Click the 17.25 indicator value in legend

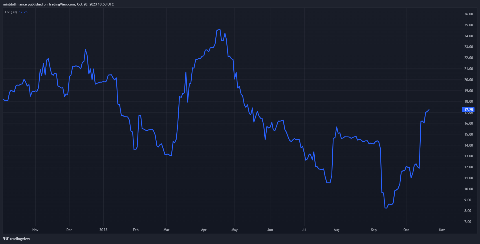[x=23, y=12]
